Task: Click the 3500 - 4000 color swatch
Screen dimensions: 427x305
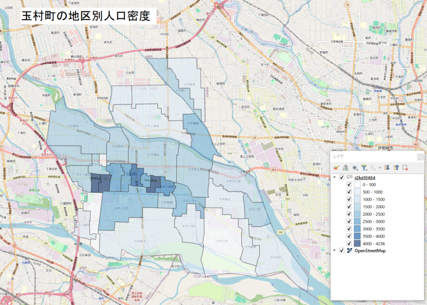Action: (358, 236)
